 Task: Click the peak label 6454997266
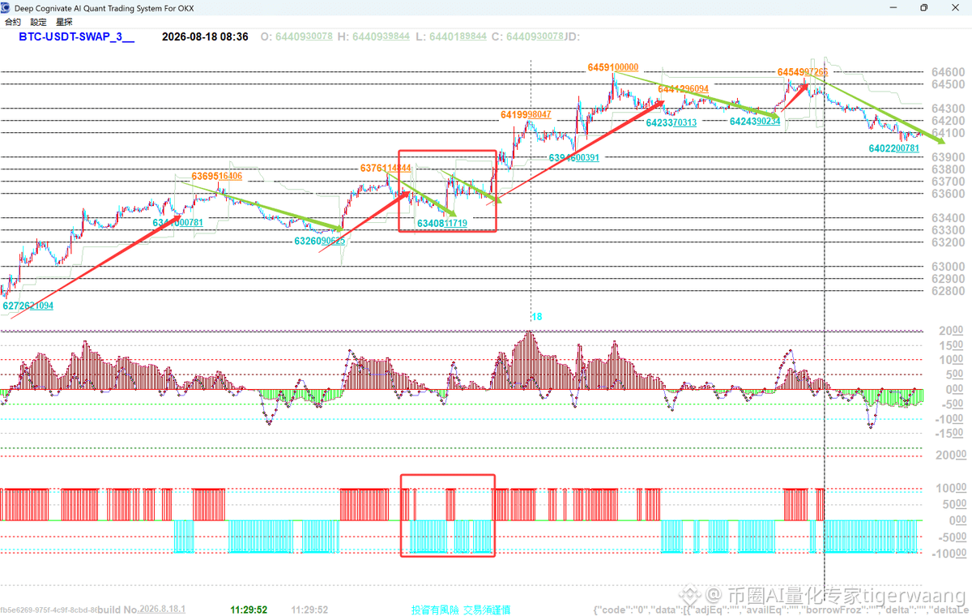[x=803, y=72]
